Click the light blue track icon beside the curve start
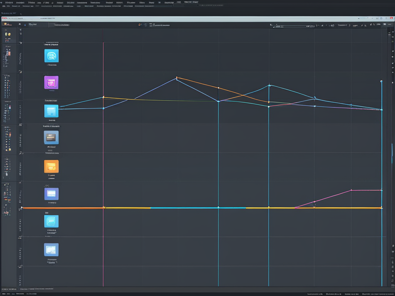395x296 pixels. [x=51, y=111]
